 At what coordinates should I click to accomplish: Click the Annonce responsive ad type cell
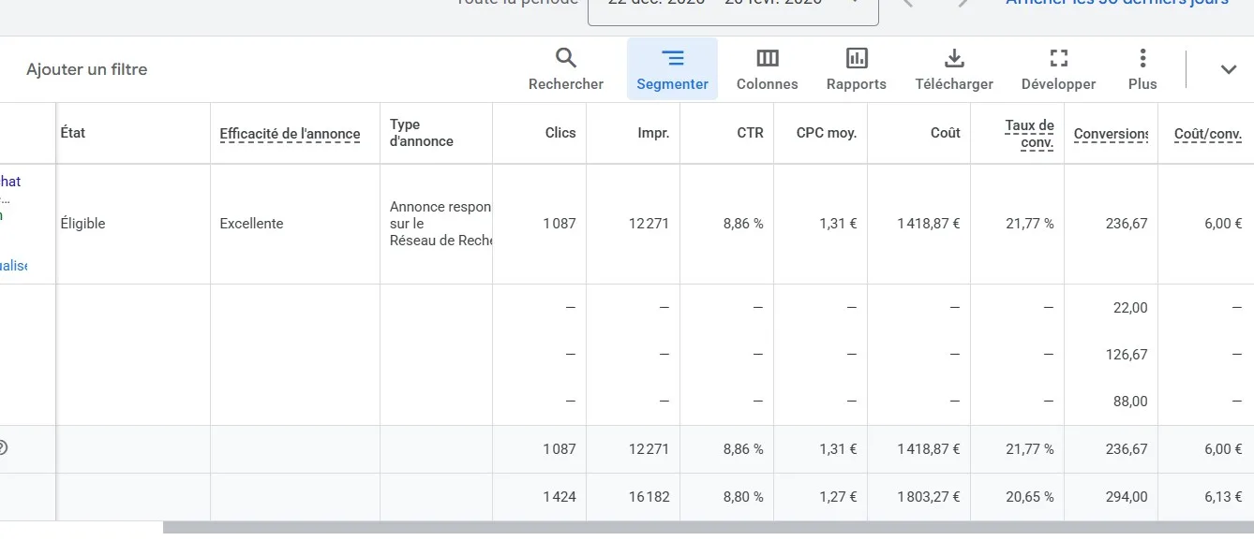[440, 224]
